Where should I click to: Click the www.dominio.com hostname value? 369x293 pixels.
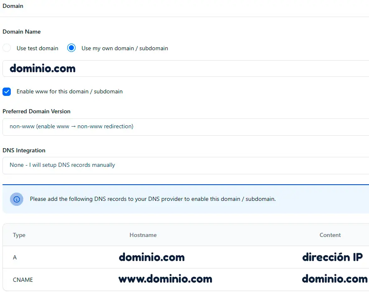click(165, 279)
